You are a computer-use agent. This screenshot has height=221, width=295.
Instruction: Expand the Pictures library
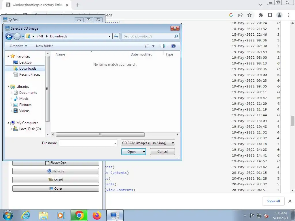(11, 105)
